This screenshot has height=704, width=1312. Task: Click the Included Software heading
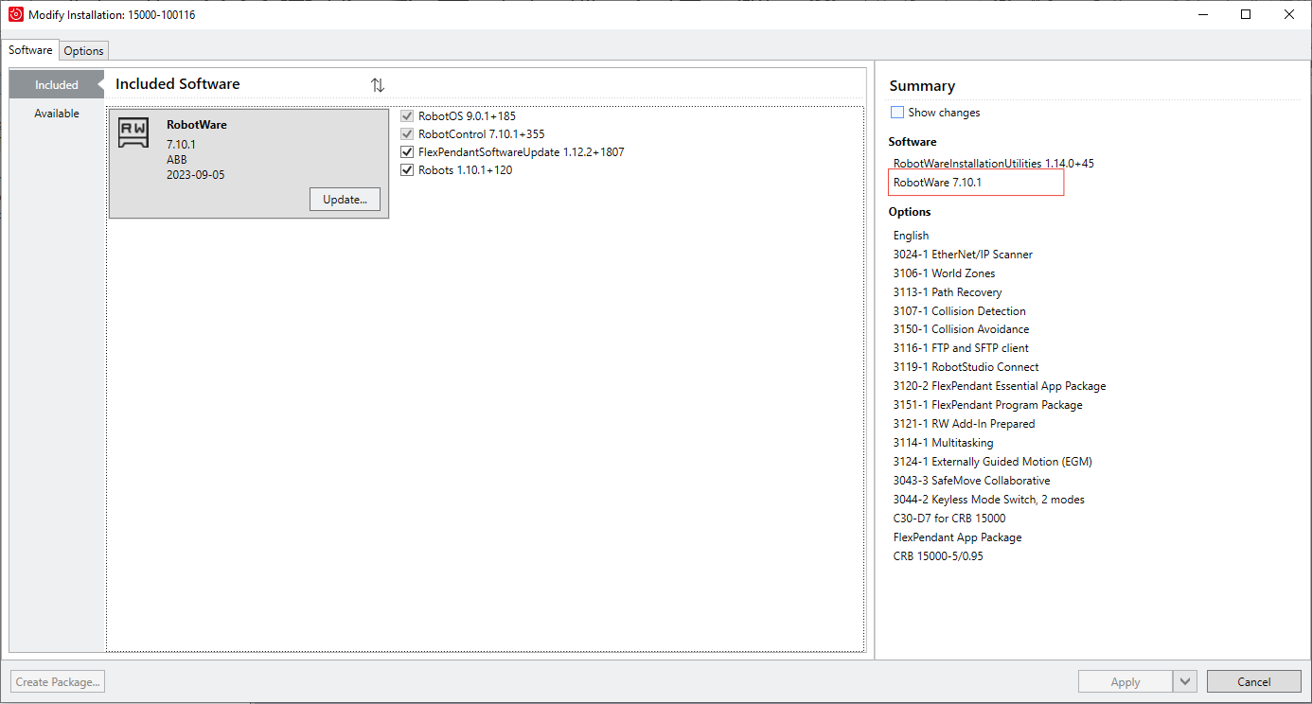point(178,84)
